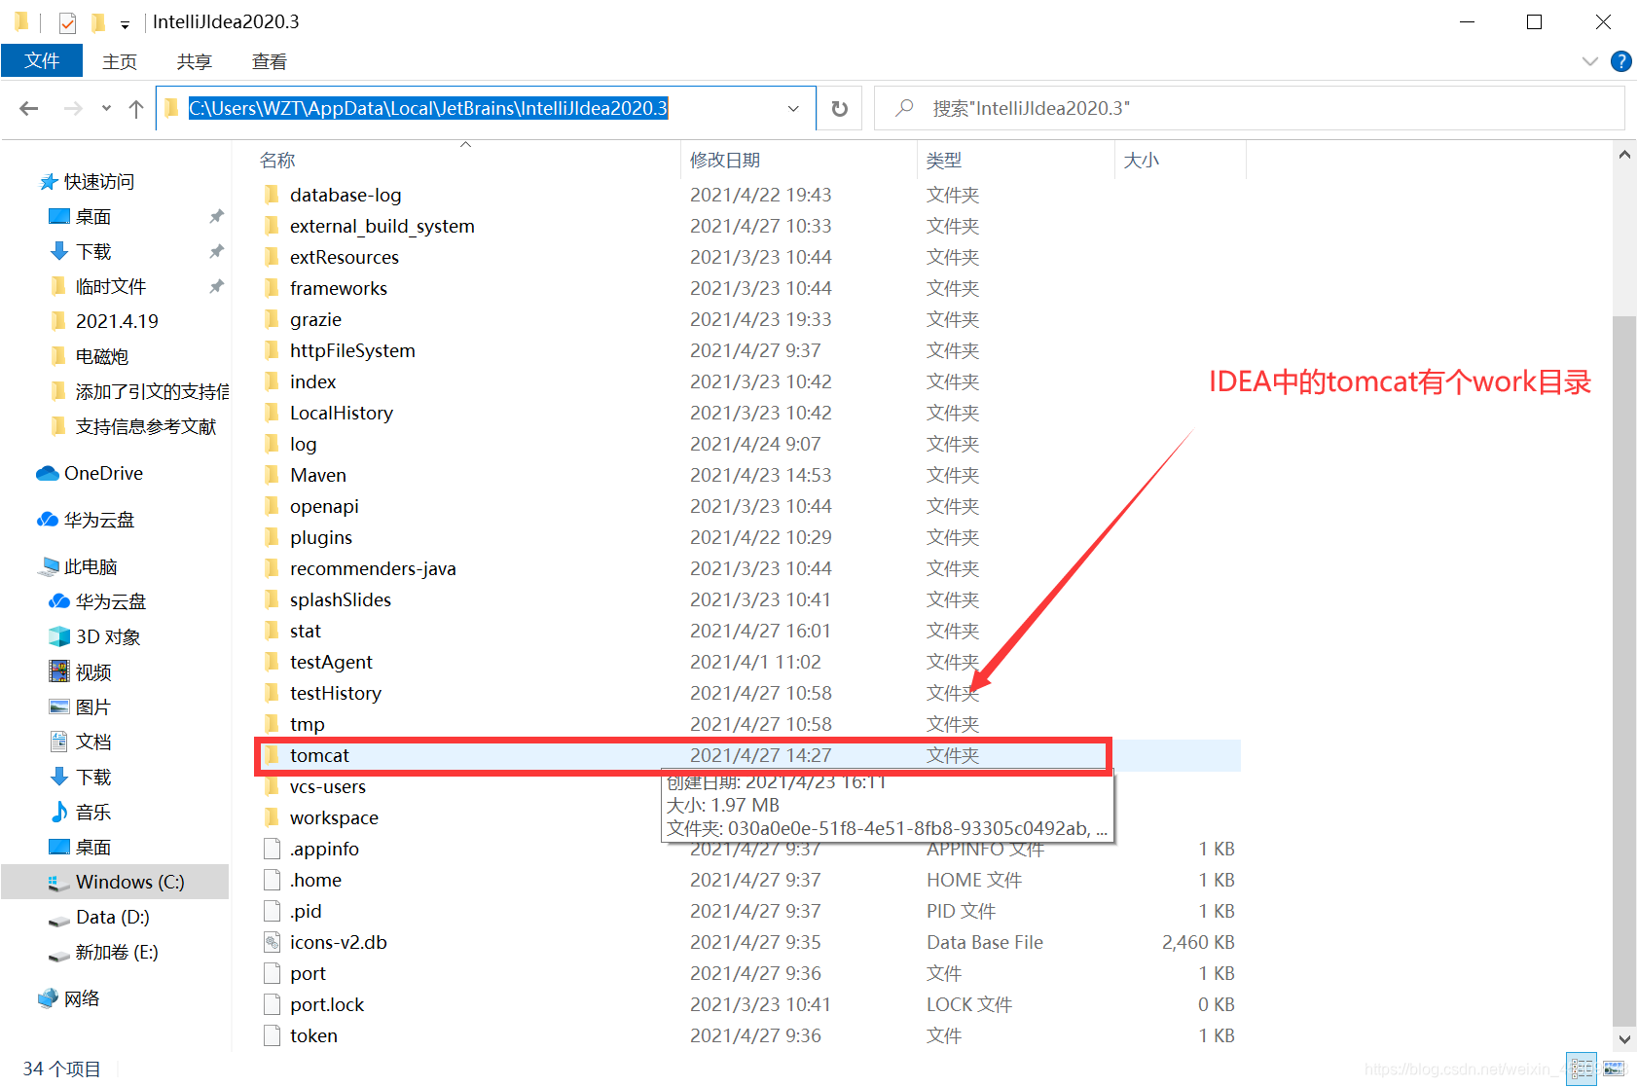Image resolution: width=1638 pixels, height=1087 pixels.
Task: Open 图片 library in the sidebar
Action: point(93,707)
